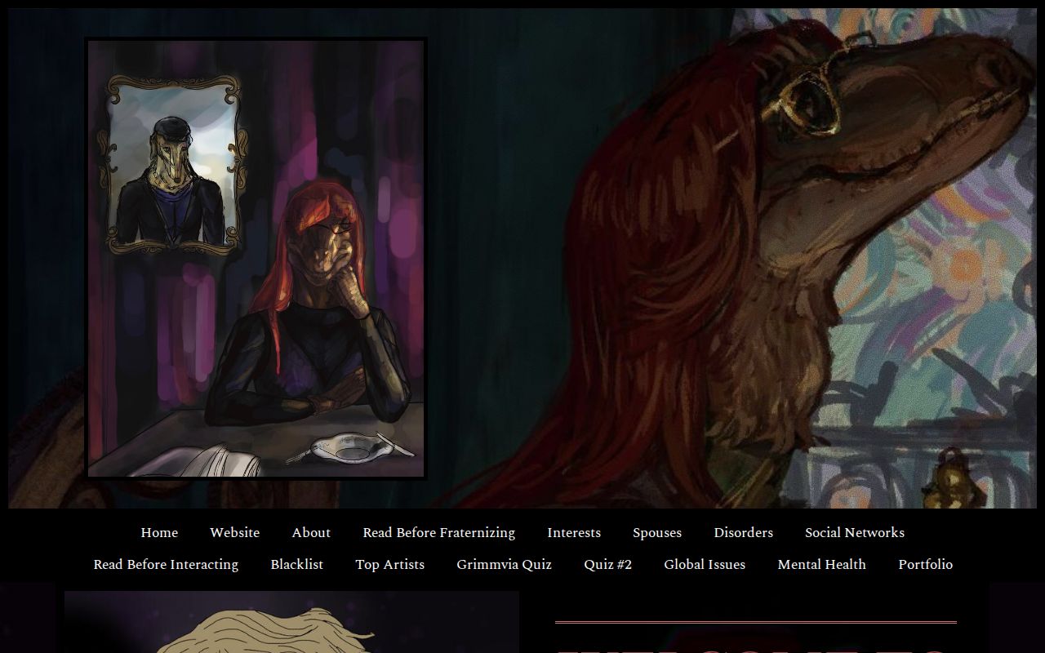The image size is (1045, 653).
Task: Select the Interests menu item
Action: (x=573, y=532)
